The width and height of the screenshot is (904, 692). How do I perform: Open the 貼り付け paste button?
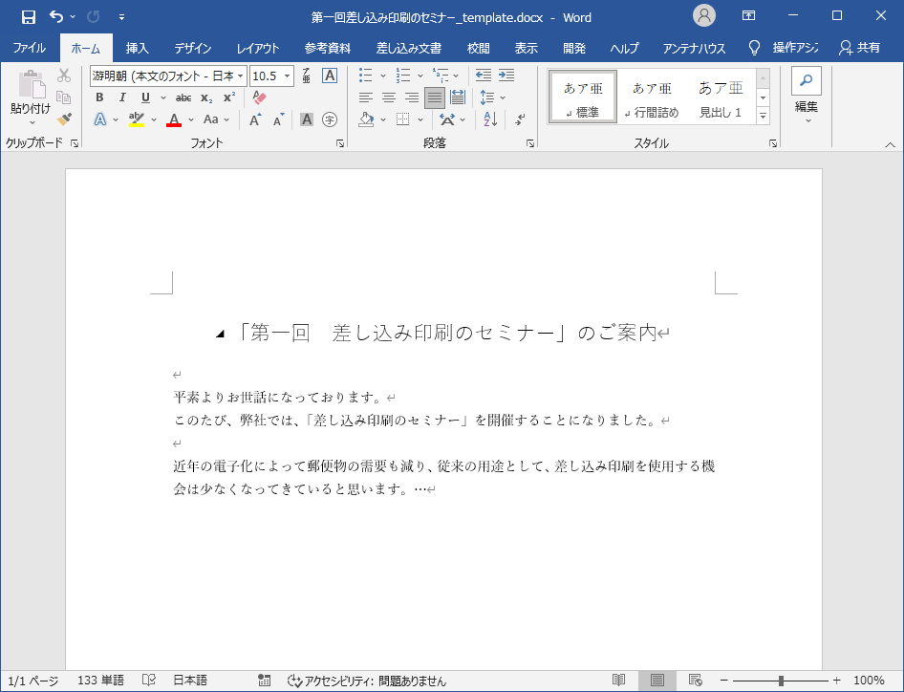click(30, 87)
